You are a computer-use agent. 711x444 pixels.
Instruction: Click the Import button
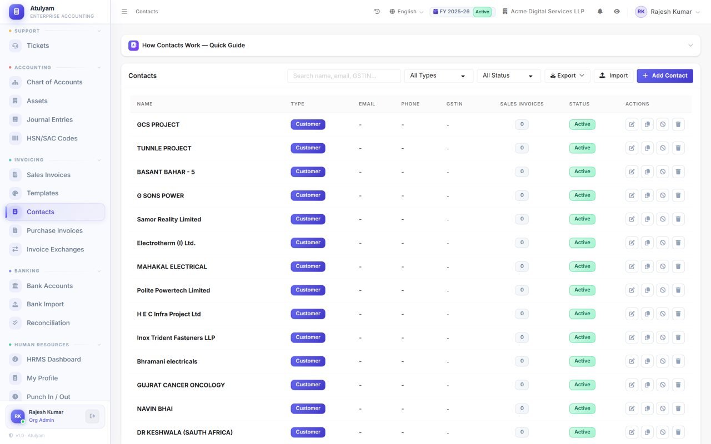(613, 76)
